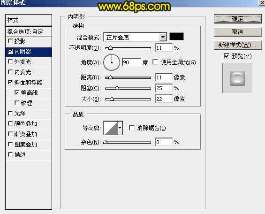Click the 角度 value field showing 90

coord(131,62)
